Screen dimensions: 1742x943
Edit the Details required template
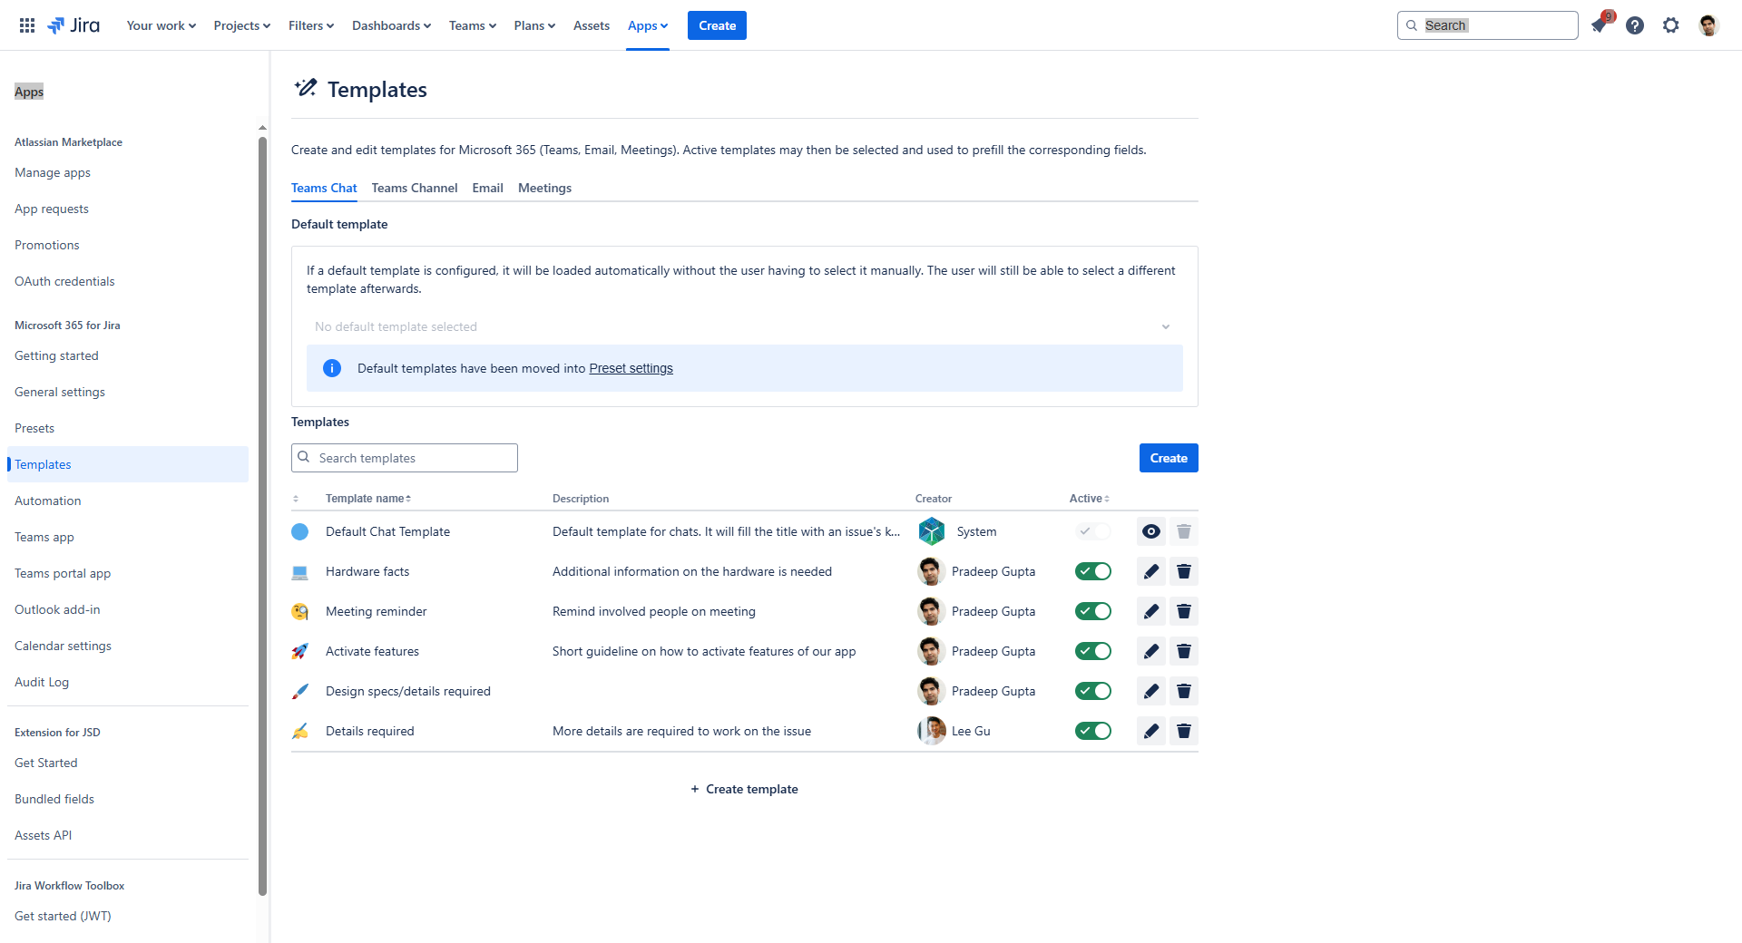pyautogui.click(x=1151, y=731)
